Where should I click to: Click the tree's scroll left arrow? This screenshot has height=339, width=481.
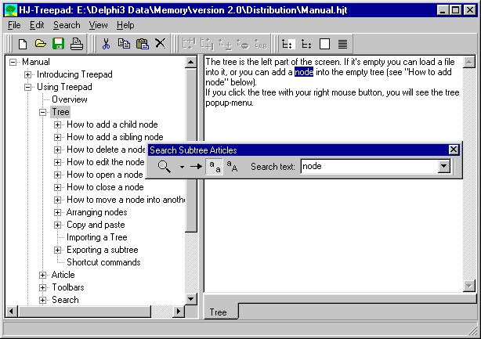(x=11, y=312)
